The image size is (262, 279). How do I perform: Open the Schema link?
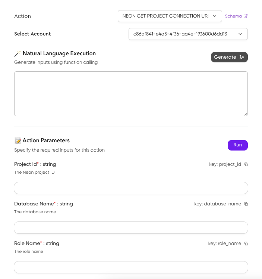[233, 16]
